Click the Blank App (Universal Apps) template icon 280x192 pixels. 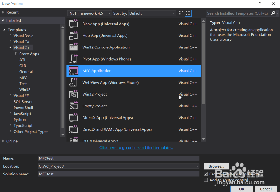coord(74,24)
